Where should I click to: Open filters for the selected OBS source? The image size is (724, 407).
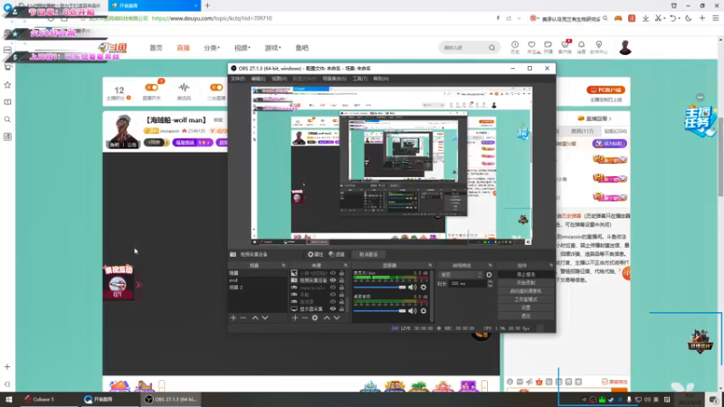[x=337, y=254]
